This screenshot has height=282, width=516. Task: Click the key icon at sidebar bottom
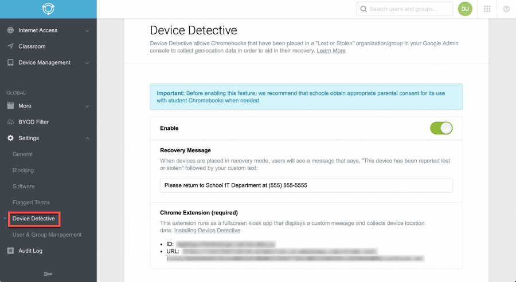pyautogui.click(x=48, y=274)
